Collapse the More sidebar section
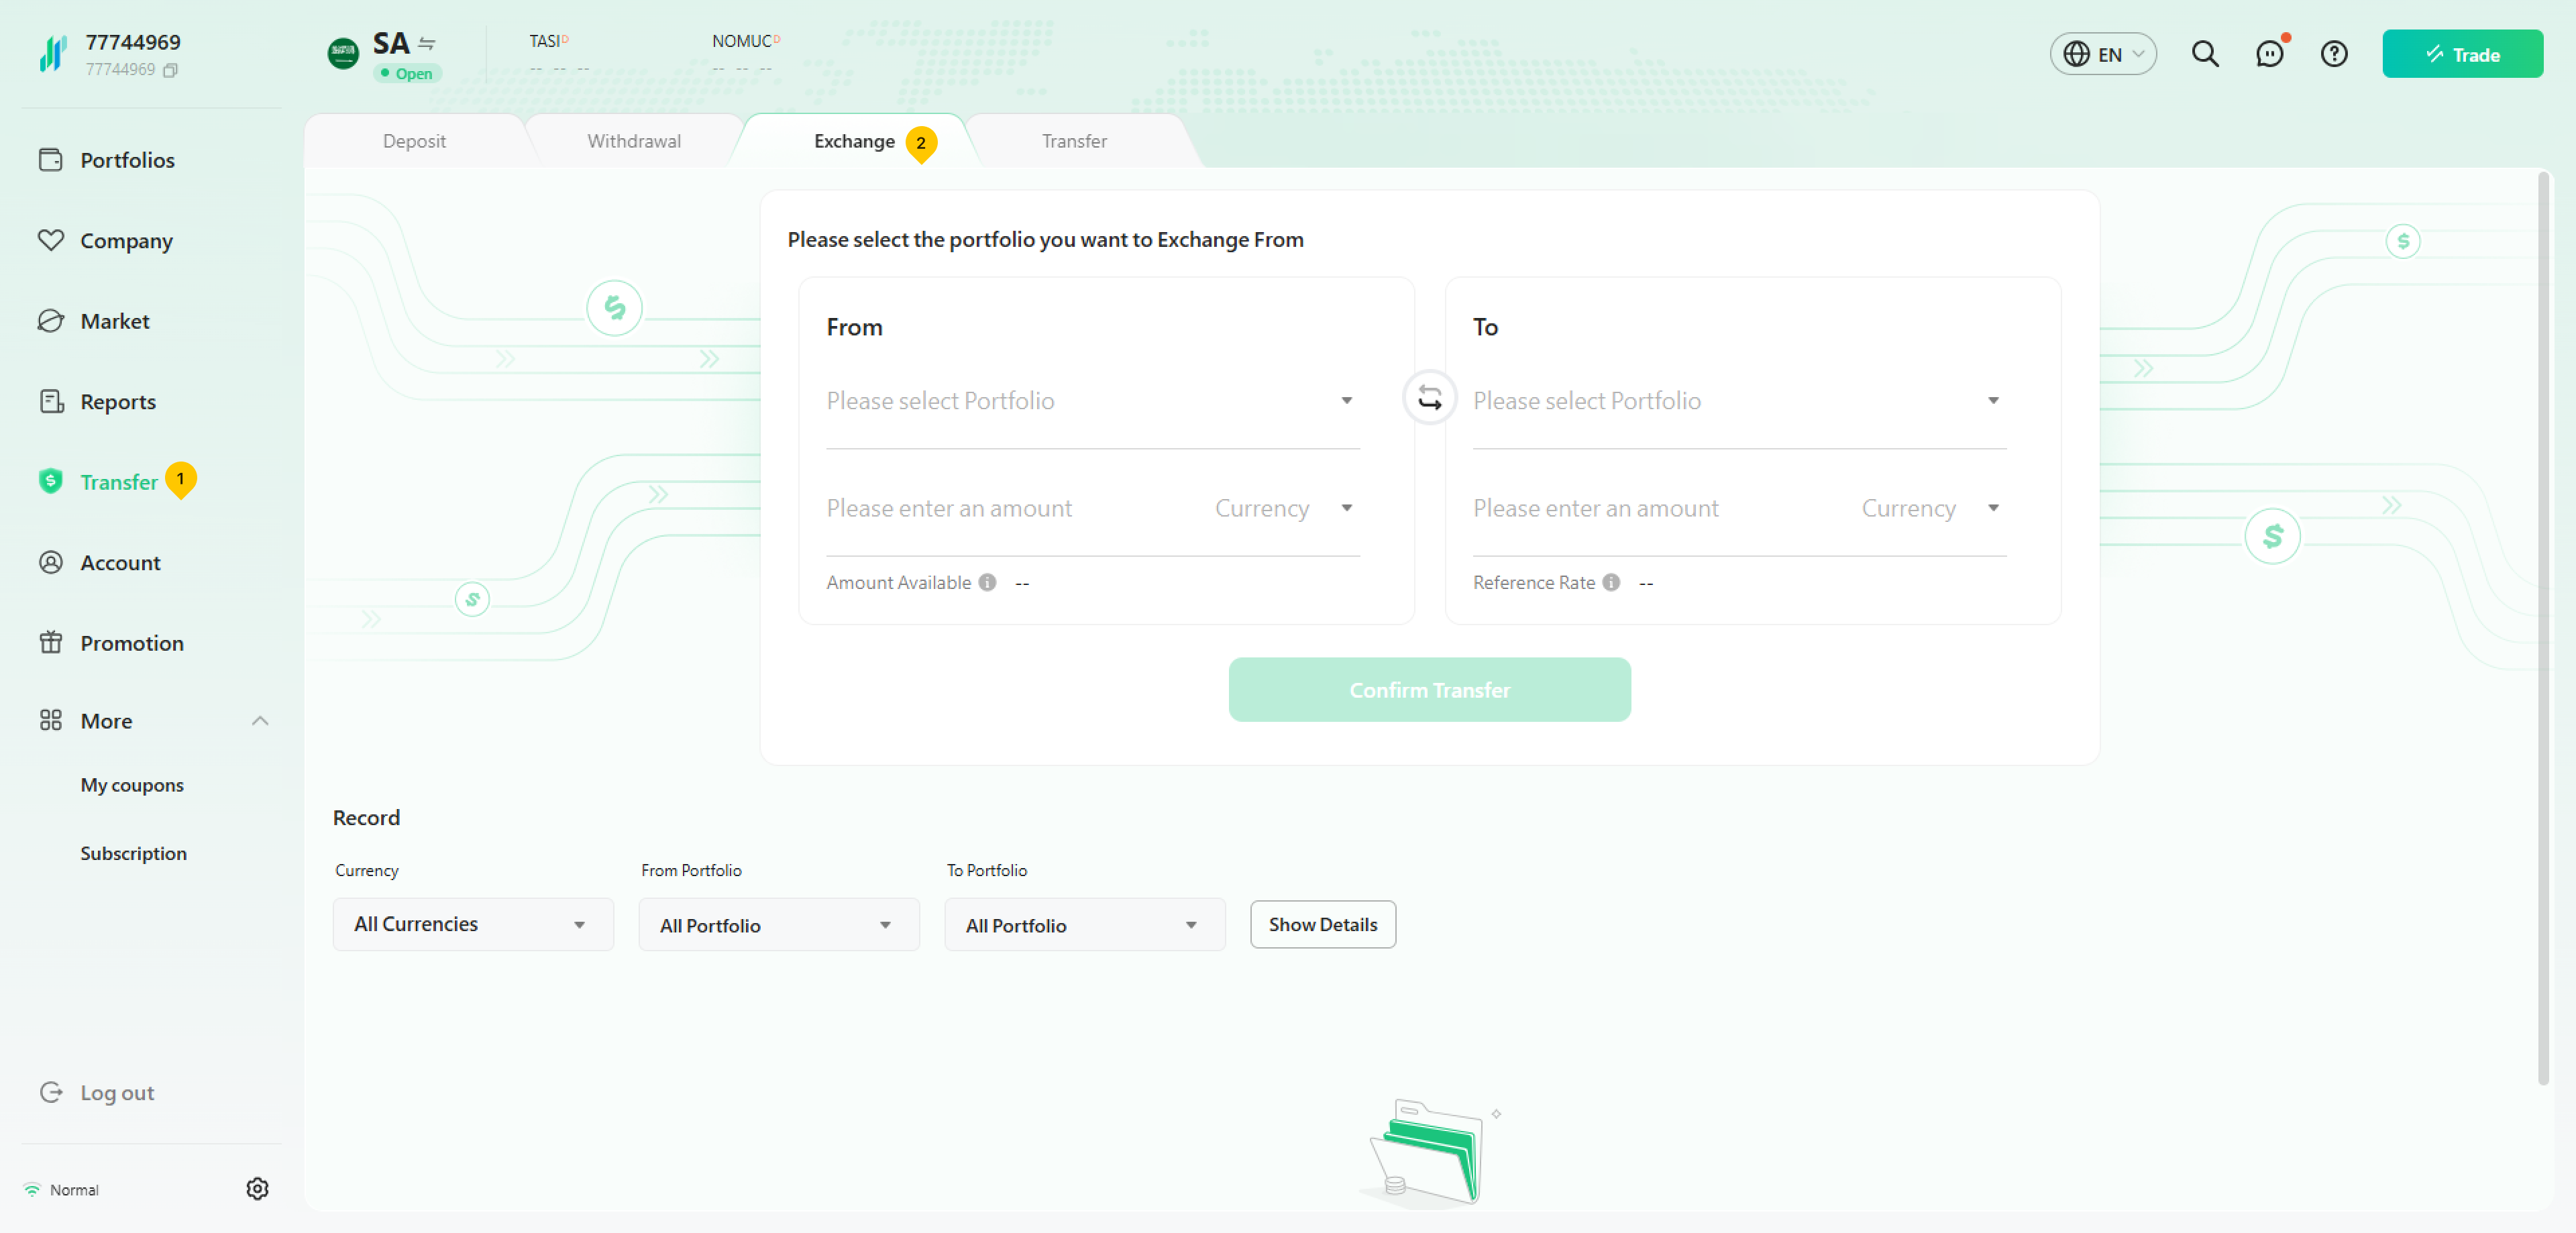The image size is (2576, 1233). [260, 720]
